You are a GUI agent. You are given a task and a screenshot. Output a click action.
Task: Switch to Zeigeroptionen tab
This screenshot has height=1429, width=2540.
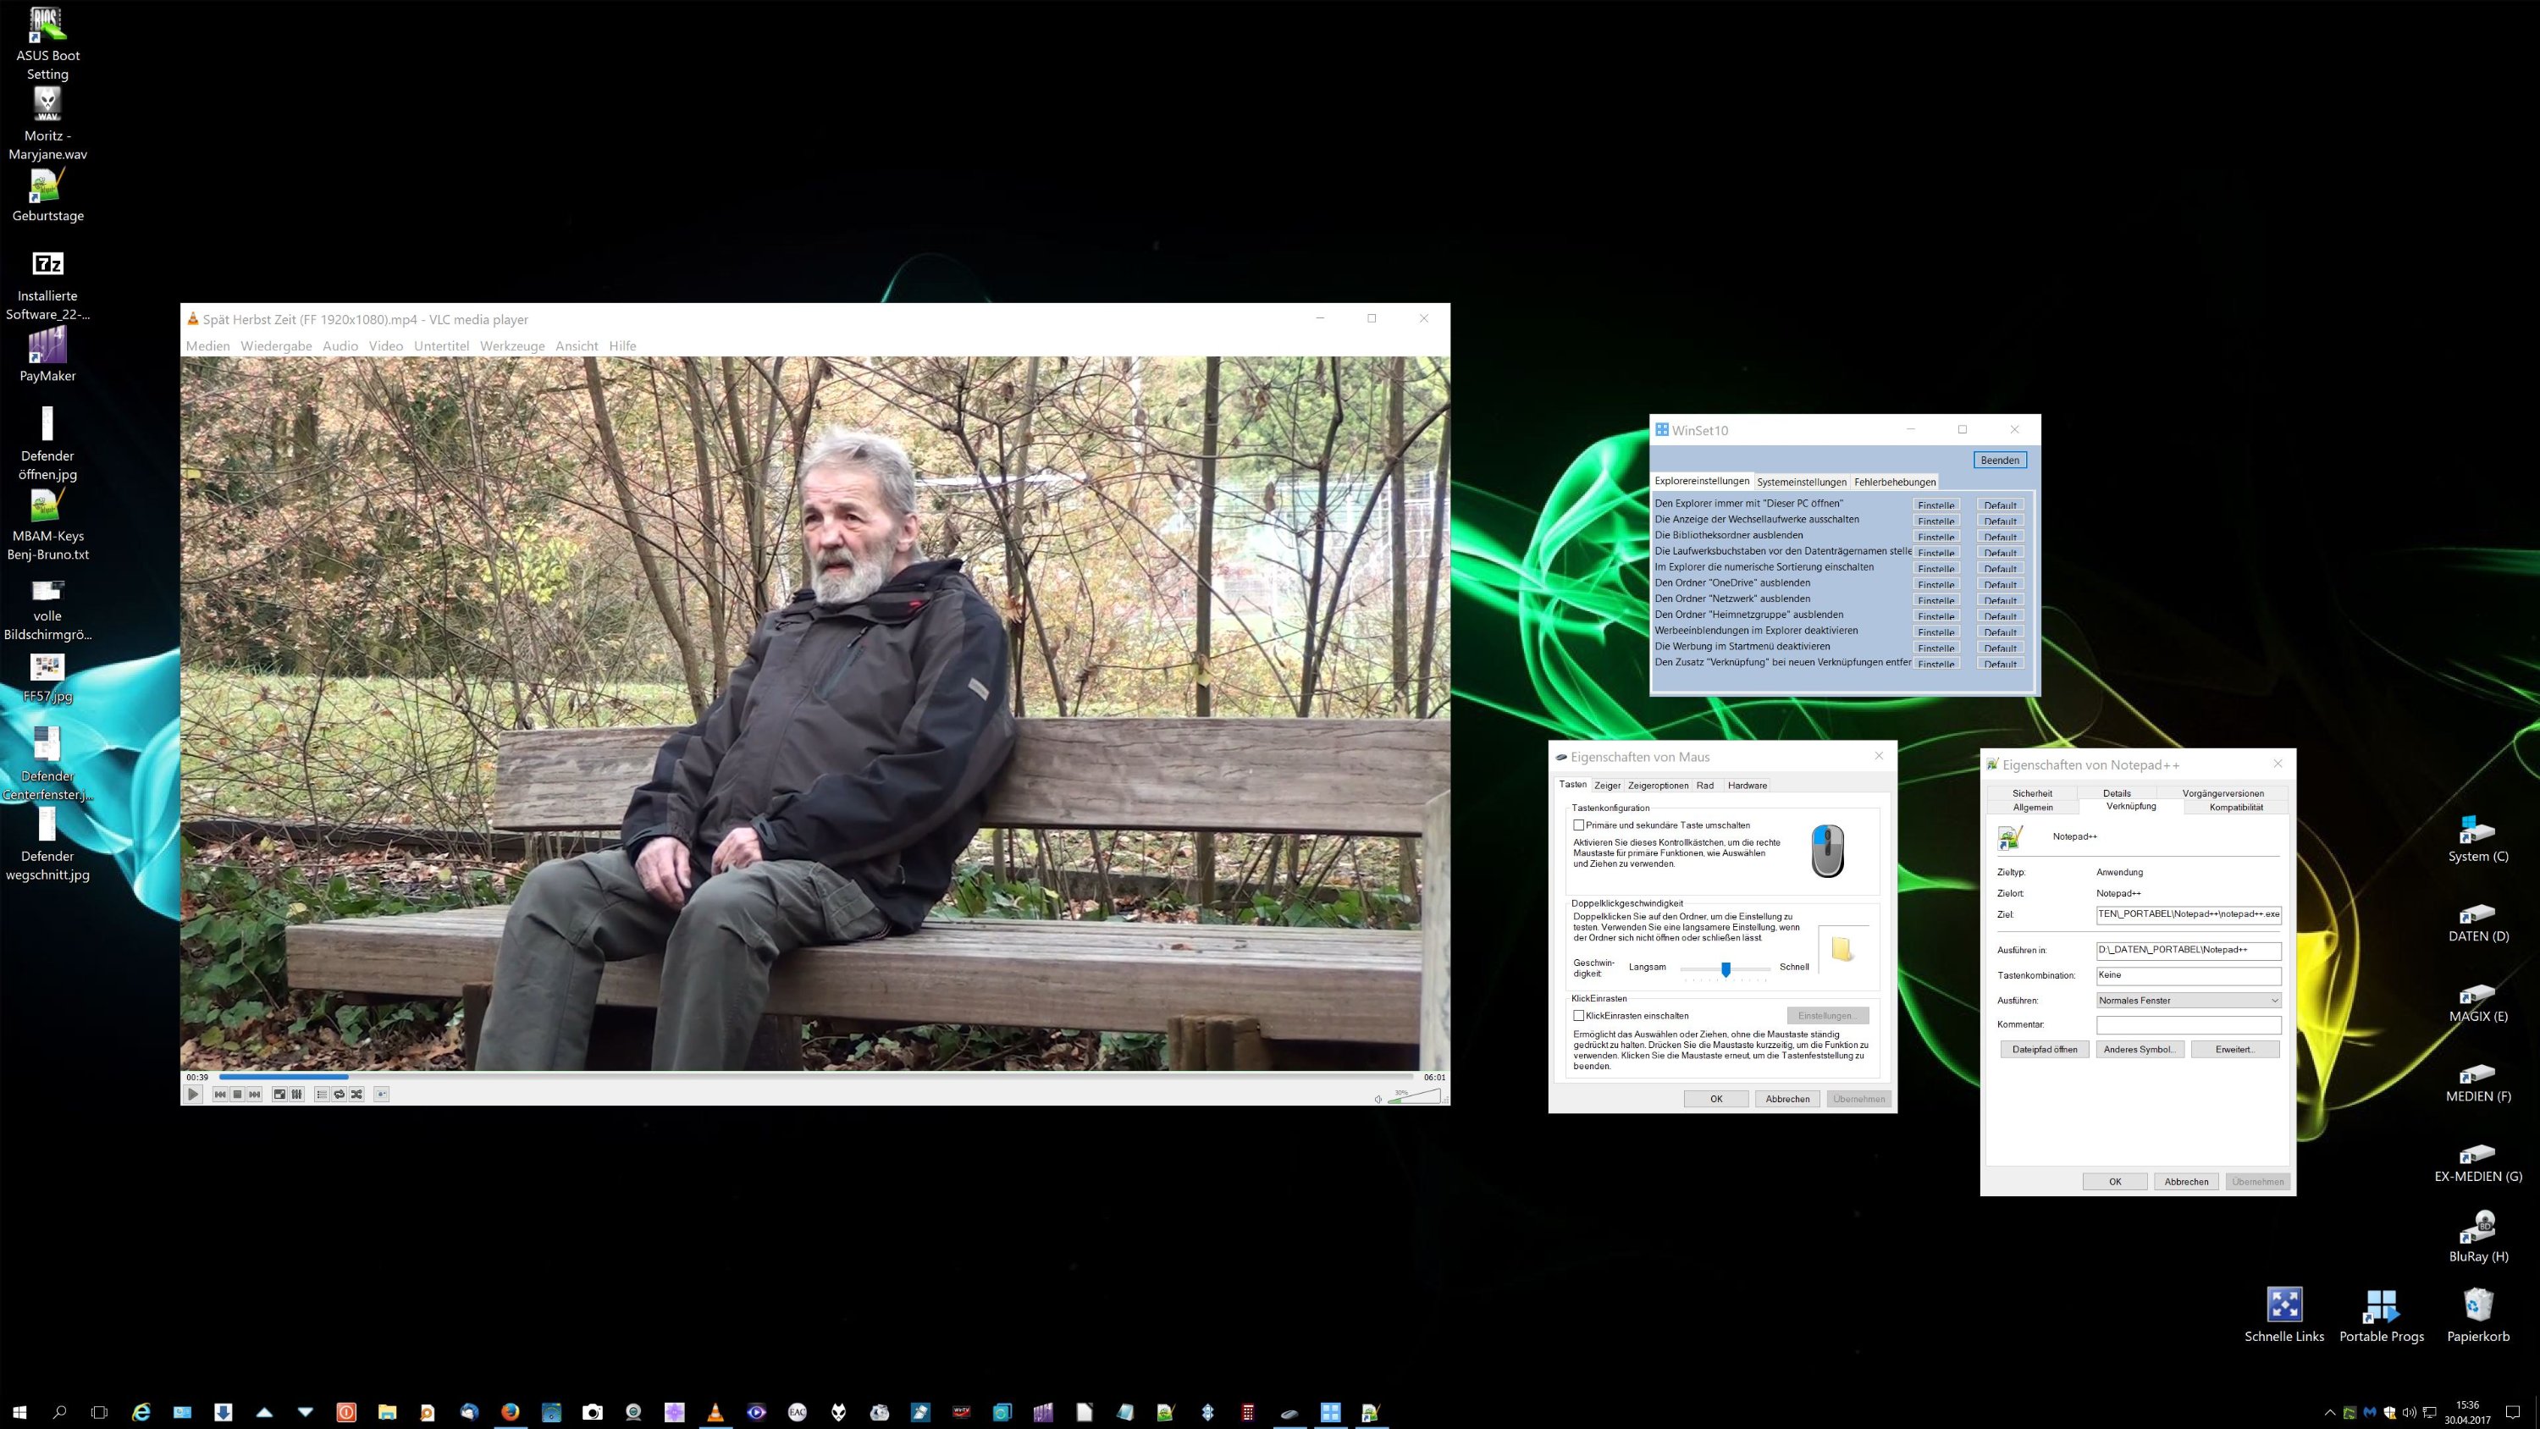[1658, 785]
